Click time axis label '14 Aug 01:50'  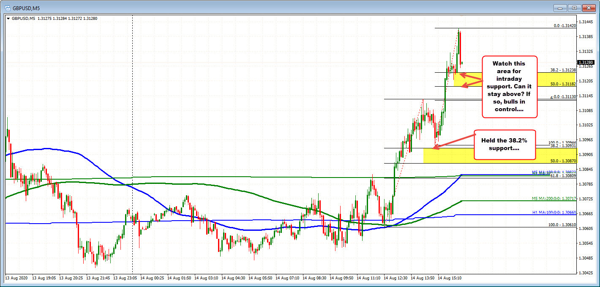coord(180,278)
